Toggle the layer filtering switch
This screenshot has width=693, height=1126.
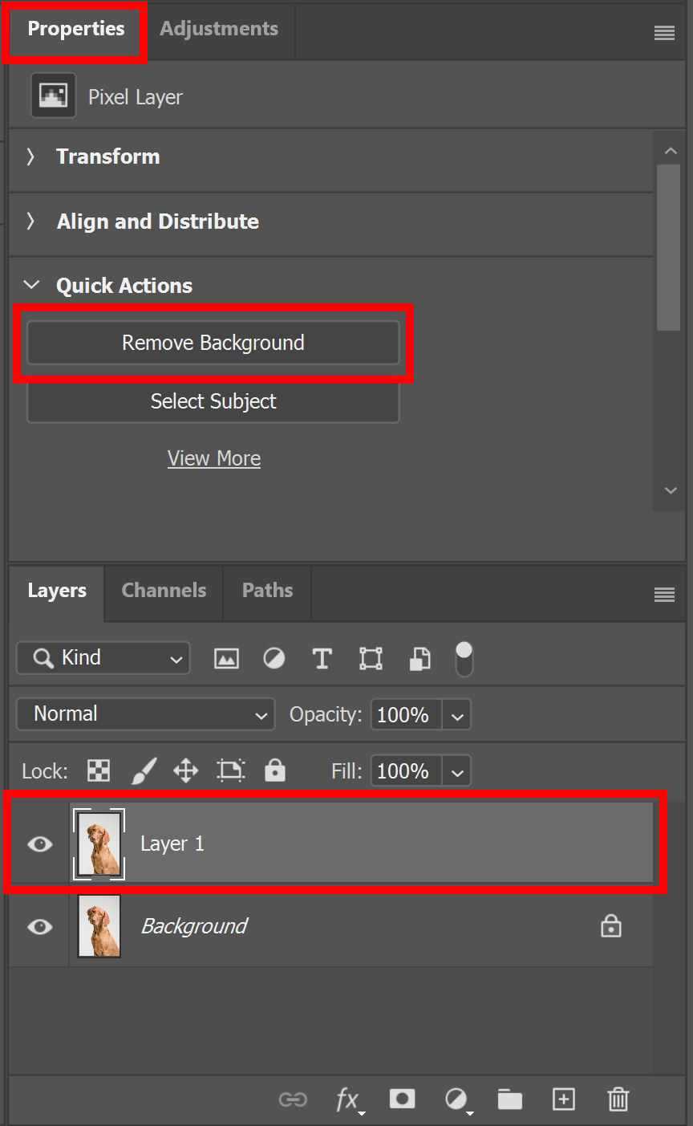(464, 658)
